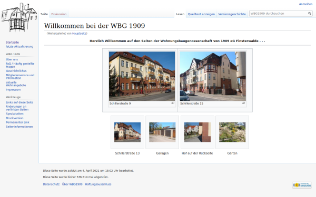
Task: Click the 'Schillerstraße 9' caption text
Action: click(120, 103)
